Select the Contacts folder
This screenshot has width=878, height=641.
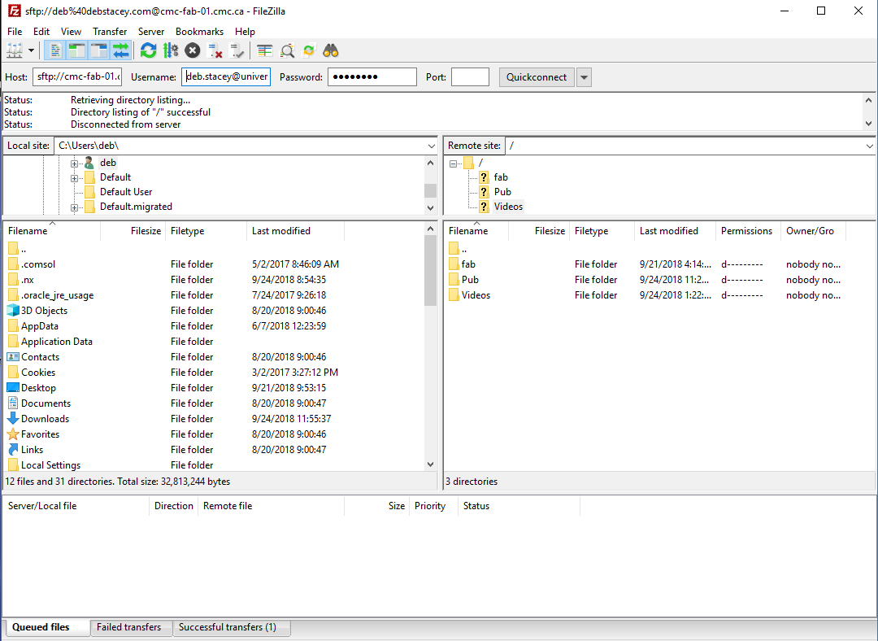coord(41,357)
